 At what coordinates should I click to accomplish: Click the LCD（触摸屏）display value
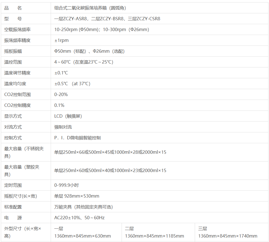[x=68, y=116]
